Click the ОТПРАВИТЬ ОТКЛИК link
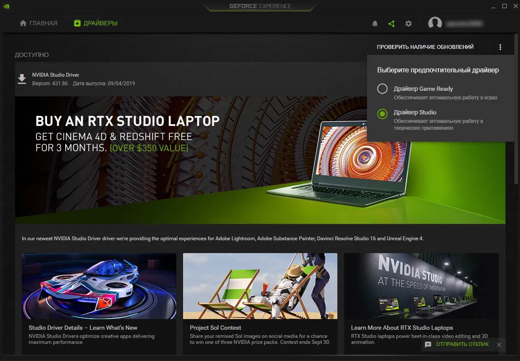This screenshot has width=520, height=361. click(462, 344)
